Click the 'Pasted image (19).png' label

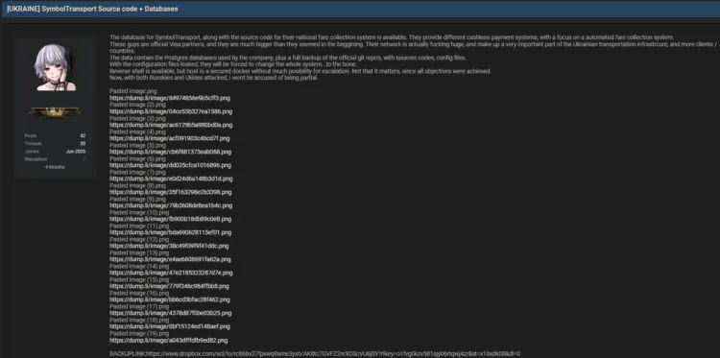tap(139, 333)
